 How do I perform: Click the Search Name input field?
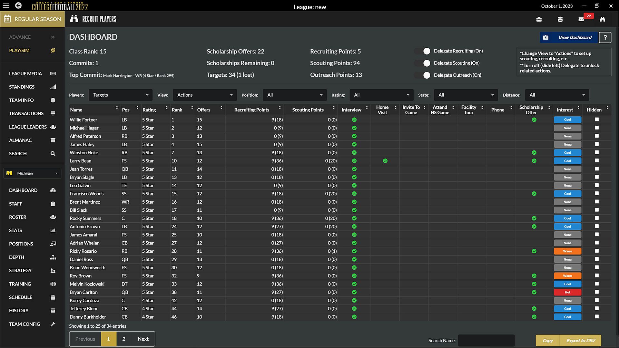486,341
